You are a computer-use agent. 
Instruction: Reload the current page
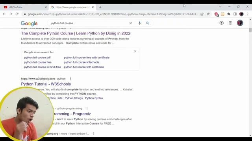pyautogui.click(x=17, y=14)
